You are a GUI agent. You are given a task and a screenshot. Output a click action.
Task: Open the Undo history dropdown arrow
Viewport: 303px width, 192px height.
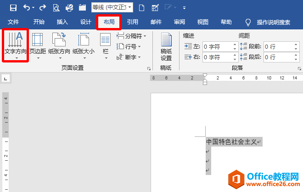tap(33, 8)
